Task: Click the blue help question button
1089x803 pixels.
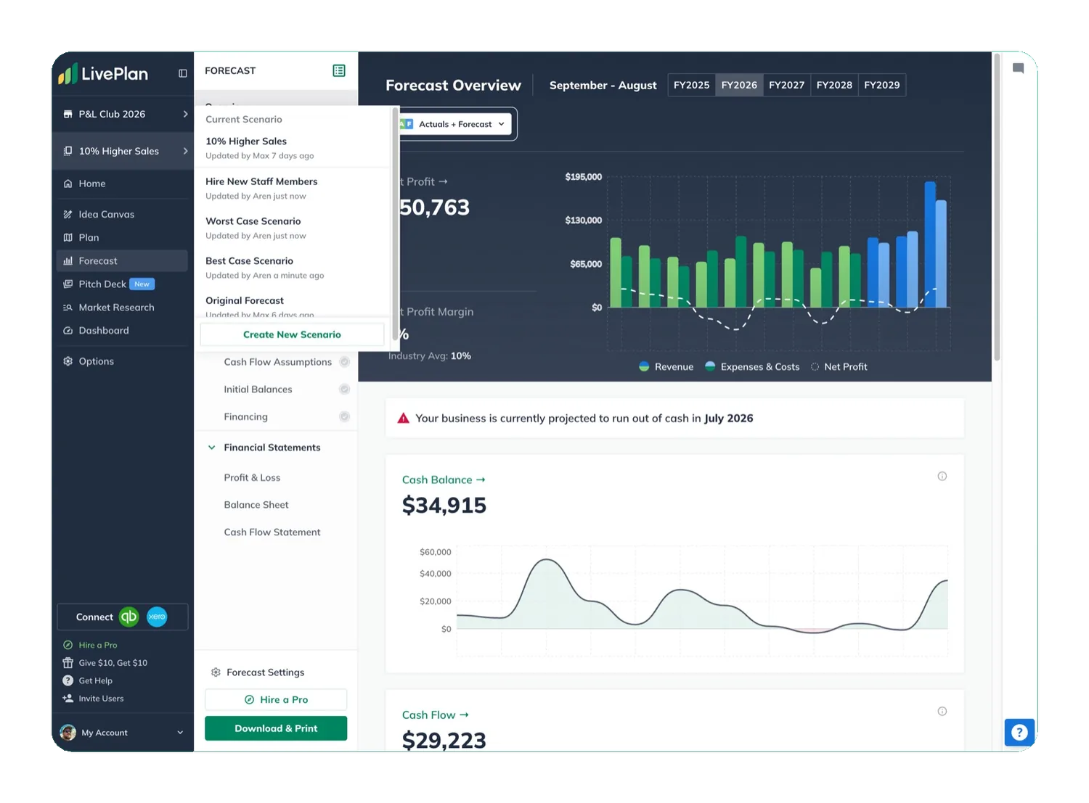Action: tap(1019, 732)
